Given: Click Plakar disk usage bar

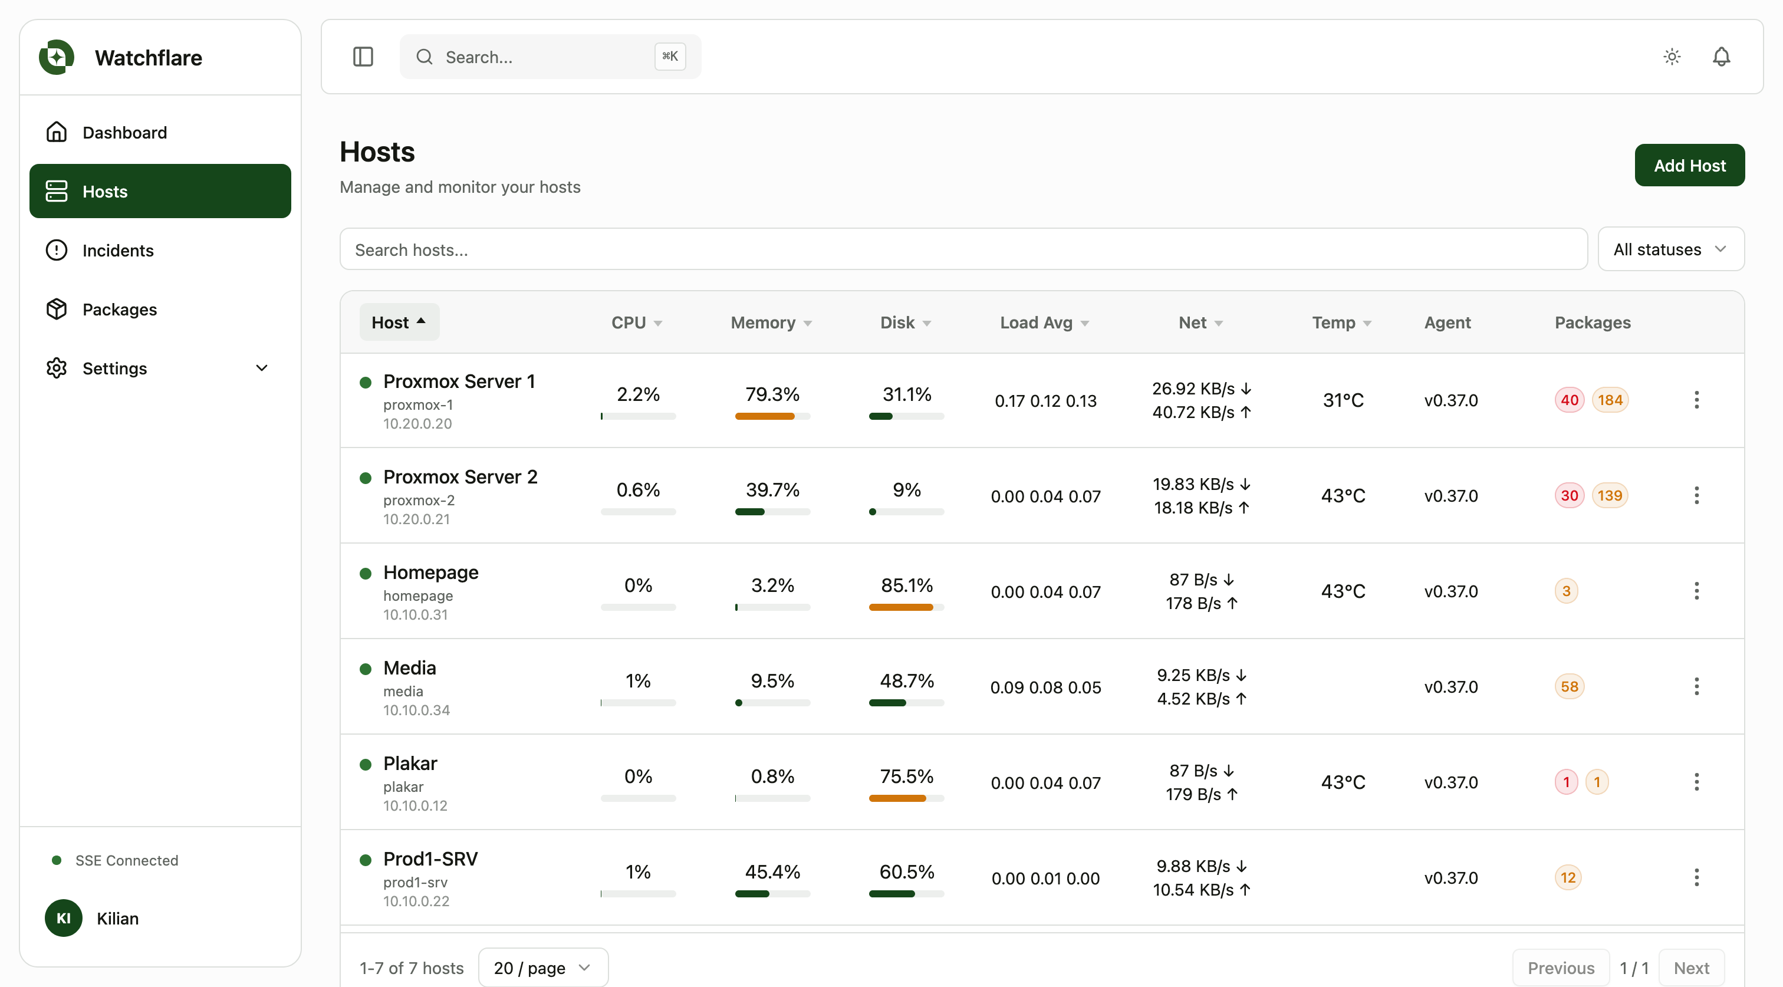Looking at the screenshot, I should (906, 799).
